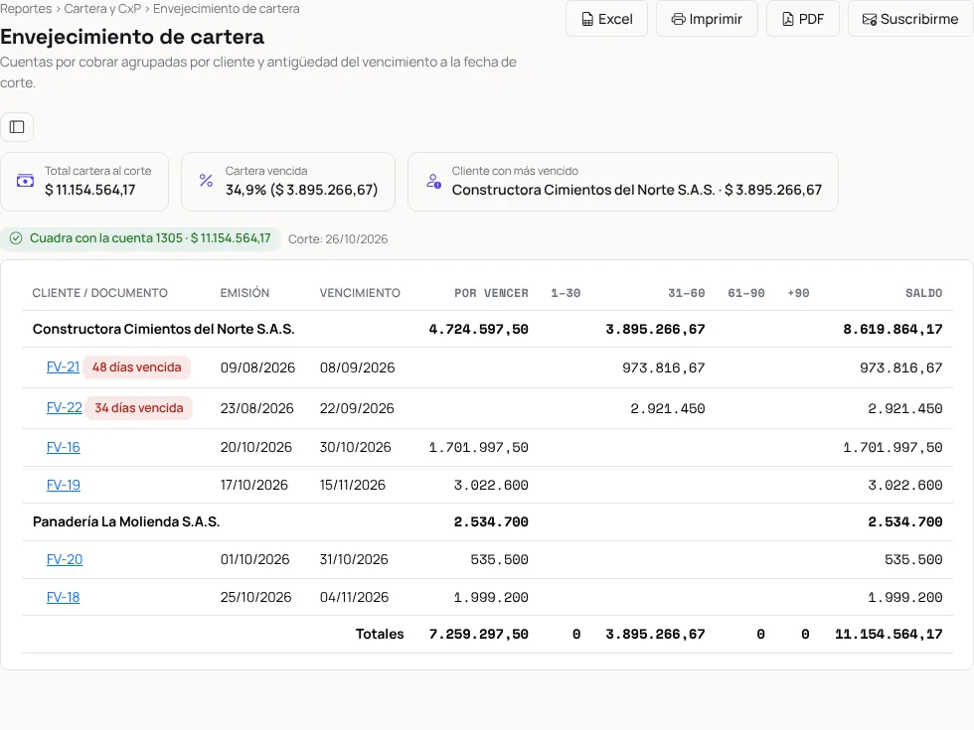Screen dimensions: 974x730
Task: Click the VENCIMIENTO column header
Action: click(360, 293)
